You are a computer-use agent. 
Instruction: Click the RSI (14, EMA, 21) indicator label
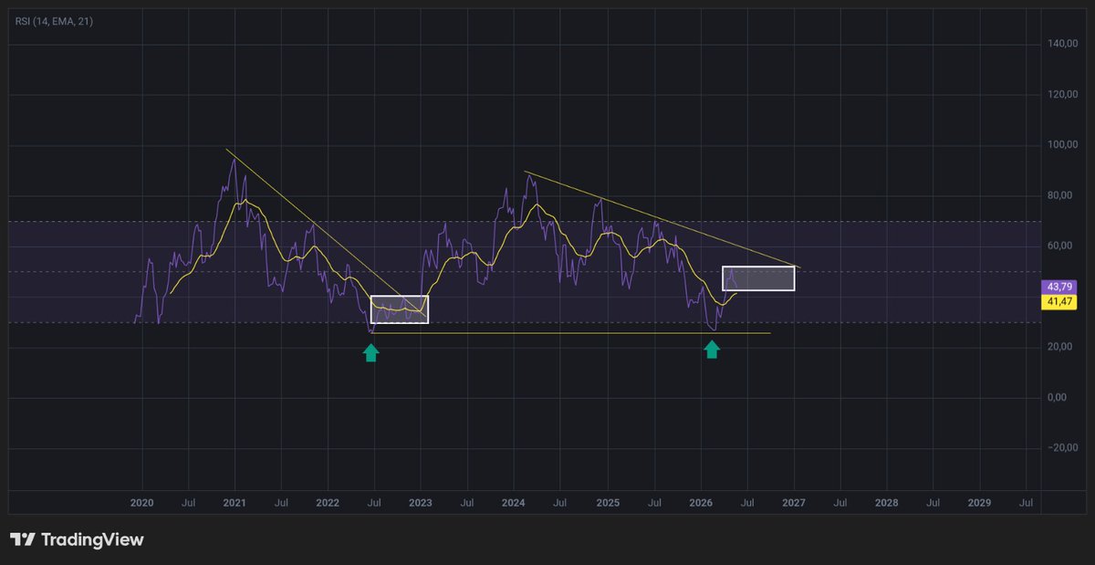(54, 20)
